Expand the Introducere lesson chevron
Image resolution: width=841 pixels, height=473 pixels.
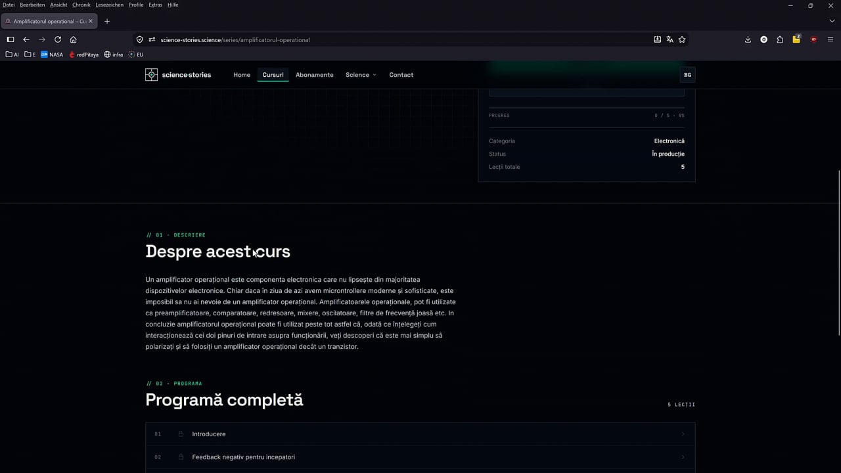[683, 434]
